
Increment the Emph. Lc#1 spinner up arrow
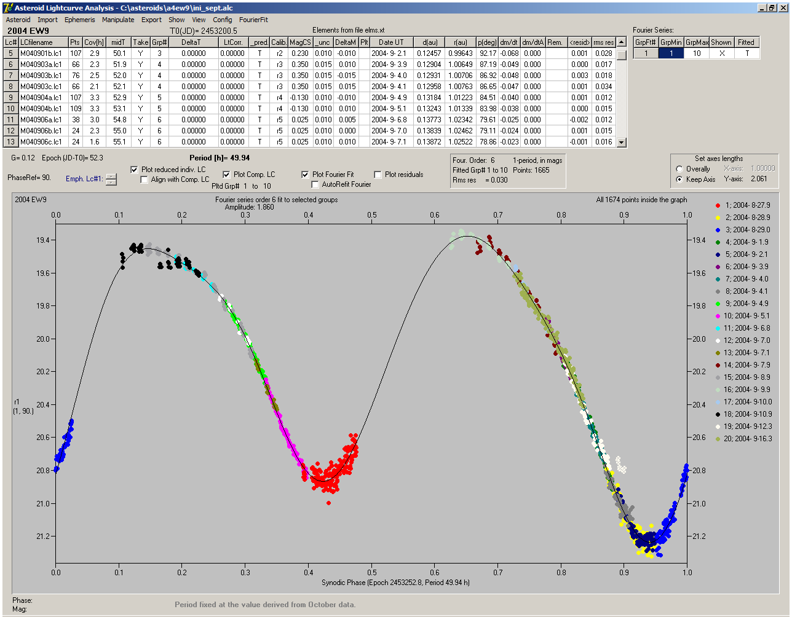click(111, 176)
